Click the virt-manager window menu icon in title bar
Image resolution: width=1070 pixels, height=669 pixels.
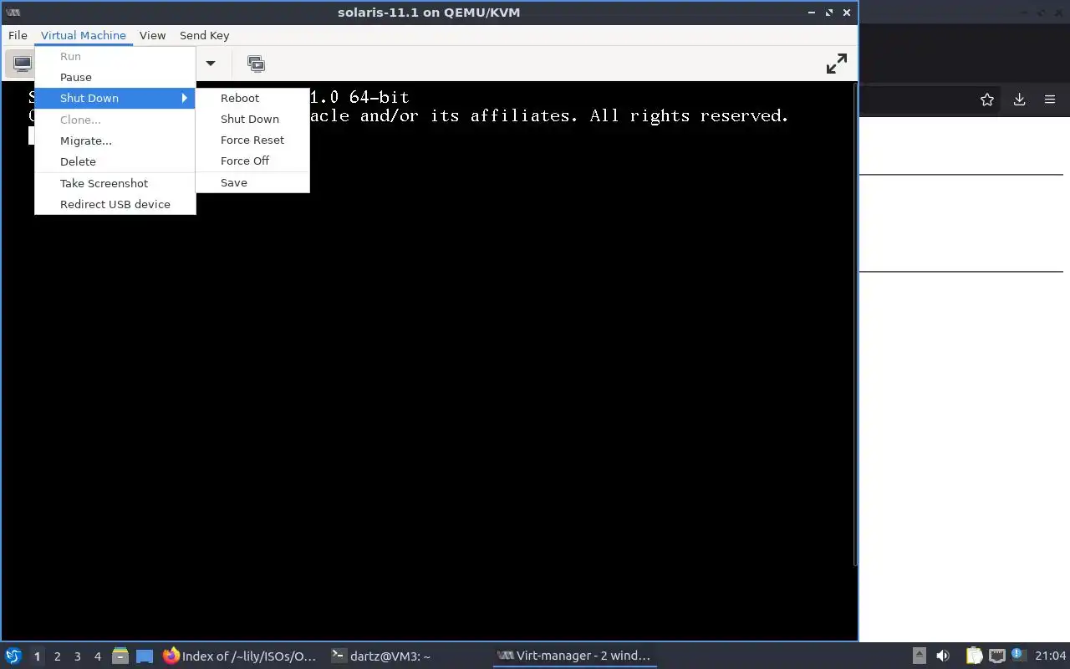pyautogui.click(x=13, y=12)
